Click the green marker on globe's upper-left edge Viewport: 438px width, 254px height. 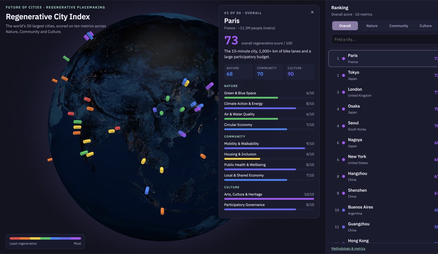coord(66,59)
